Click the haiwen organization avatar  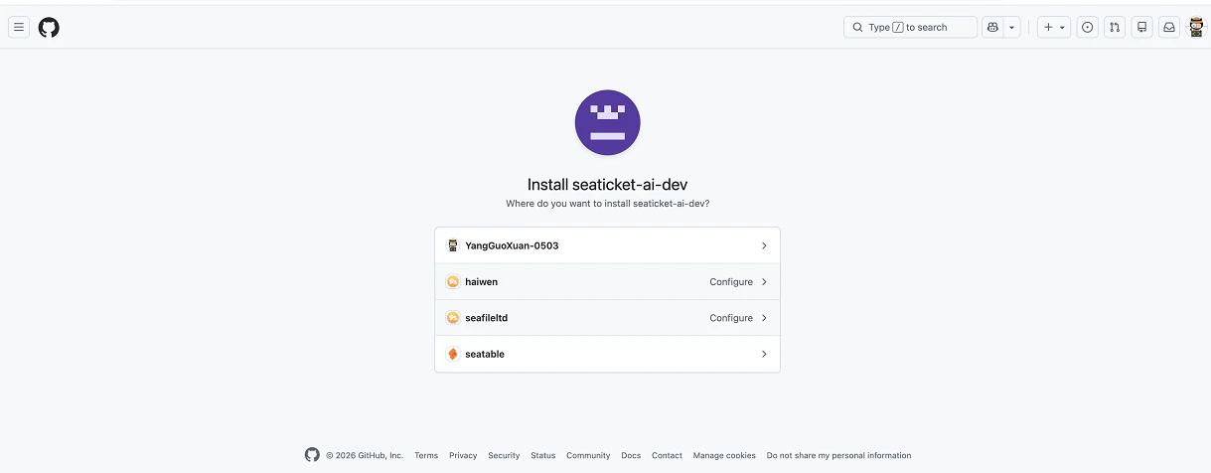coord(453,282)
